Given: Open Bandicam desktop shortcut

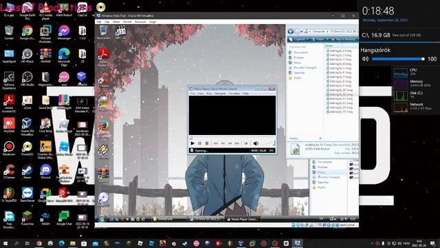Looking at the screenshot, I should pos(9,148).
